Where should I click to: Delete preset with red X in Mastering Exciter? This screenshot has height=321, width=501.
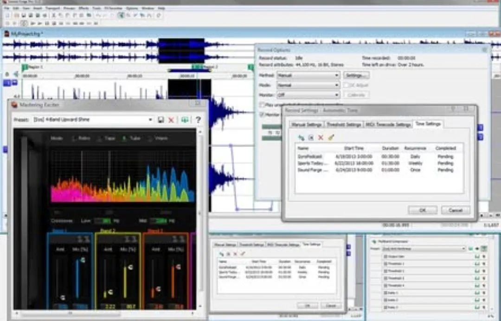171,120
